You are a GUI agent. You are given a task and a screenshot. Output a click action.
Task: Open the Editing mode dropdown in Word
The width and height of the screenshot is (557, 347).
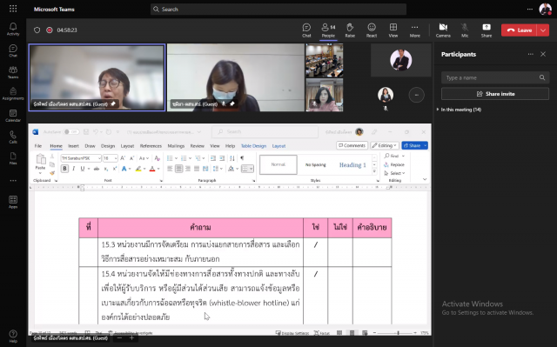(x=385, y=145)
